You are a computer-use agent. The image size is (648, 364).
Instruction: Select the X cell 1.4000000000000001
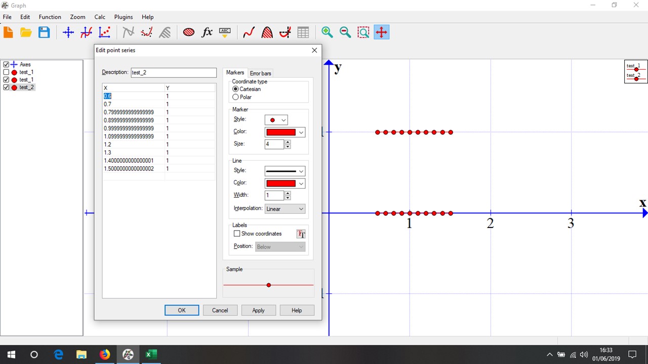[134, 160]
